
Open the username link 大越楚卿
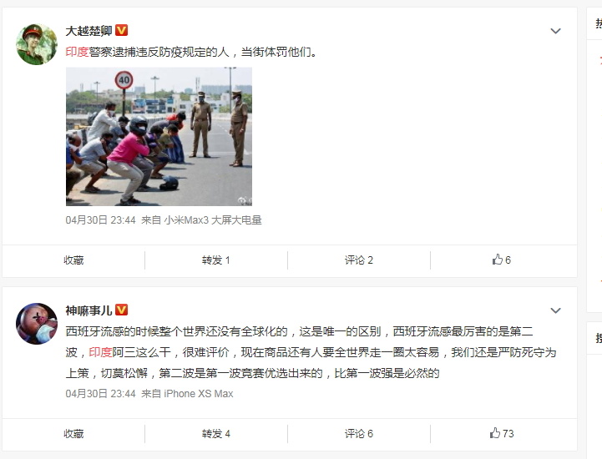point(89,31)
